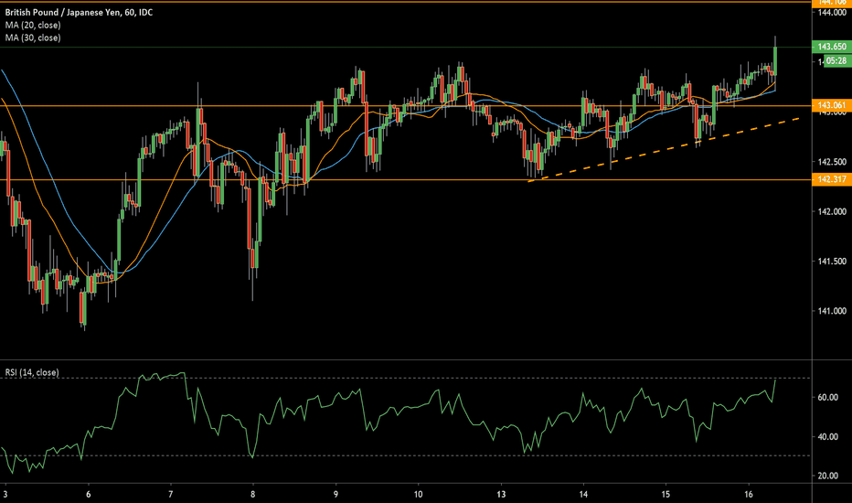Click date 16 on the time axis

click(x=750, y=490)
